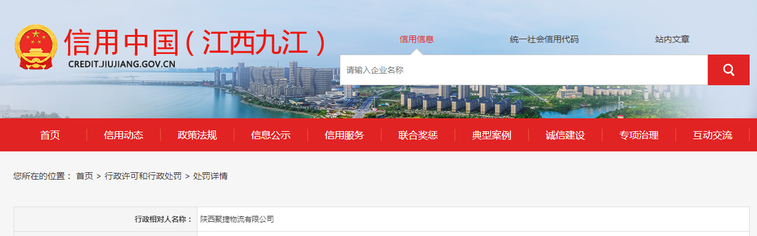Open the 诚信建设 navigation item
Viewport: 757px width, 236px height.
click(x=565, y=135)
